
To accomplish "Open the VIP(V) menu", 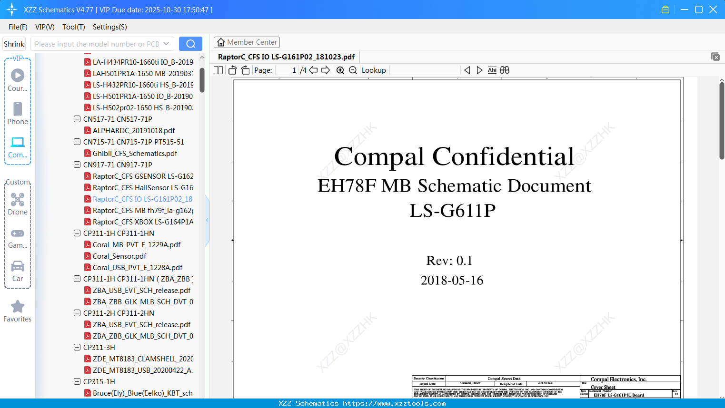I will click(x=45, y=27).
